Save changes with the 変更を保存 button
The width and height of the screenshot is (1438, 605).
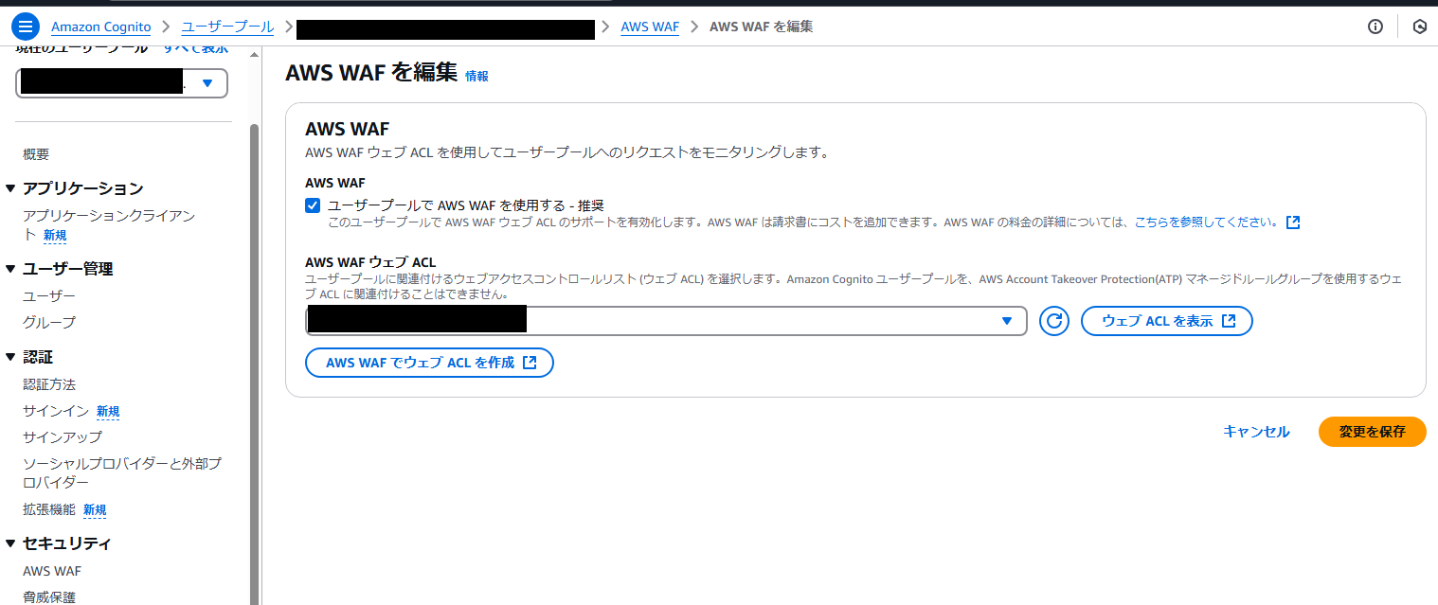[x=1372, y=431]
